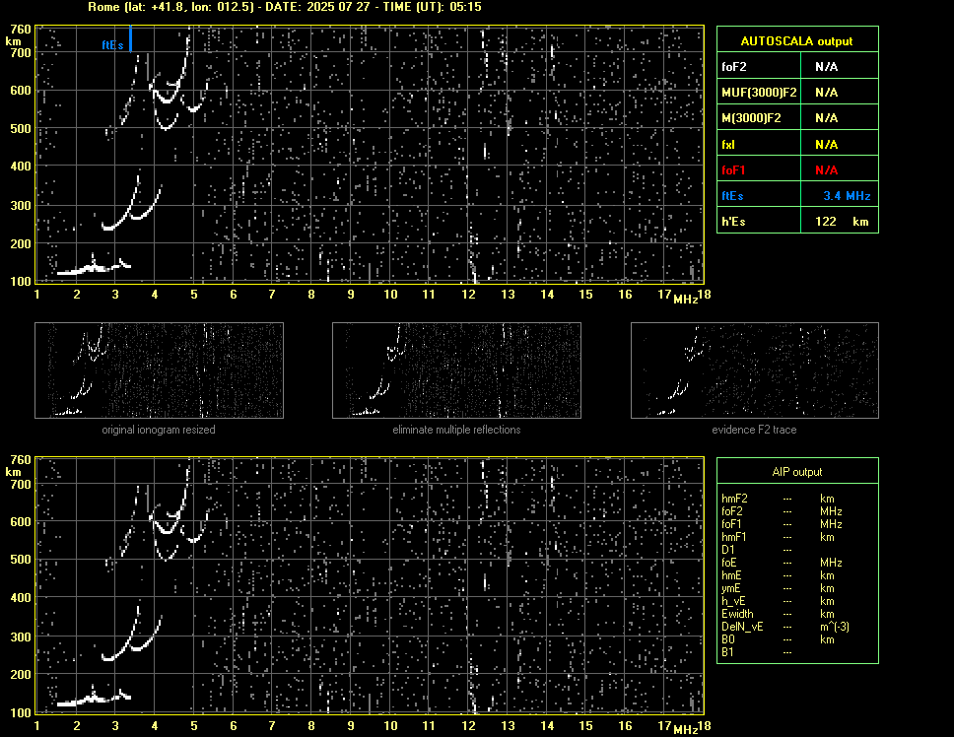Click the 3.4 MHz ftEs value
Image resolution: width=954 pixels, height=737 pixels.
[x=847, y=196]
